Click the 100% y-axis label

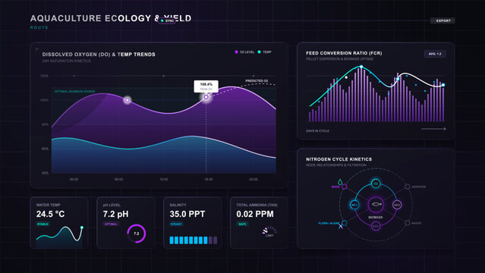[44, 100]
